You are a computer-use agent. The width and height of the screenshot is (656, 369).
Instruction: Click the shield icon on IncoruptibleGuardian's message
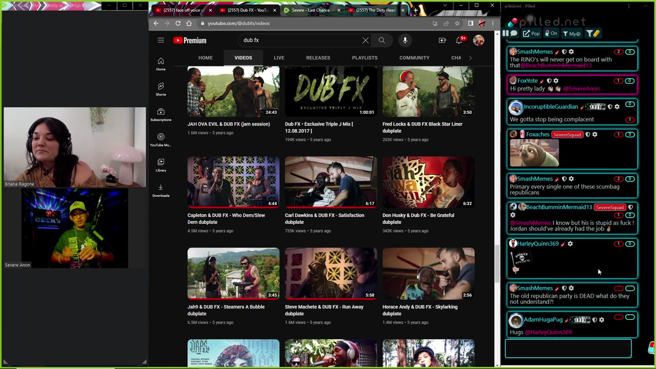pos(610,107)
